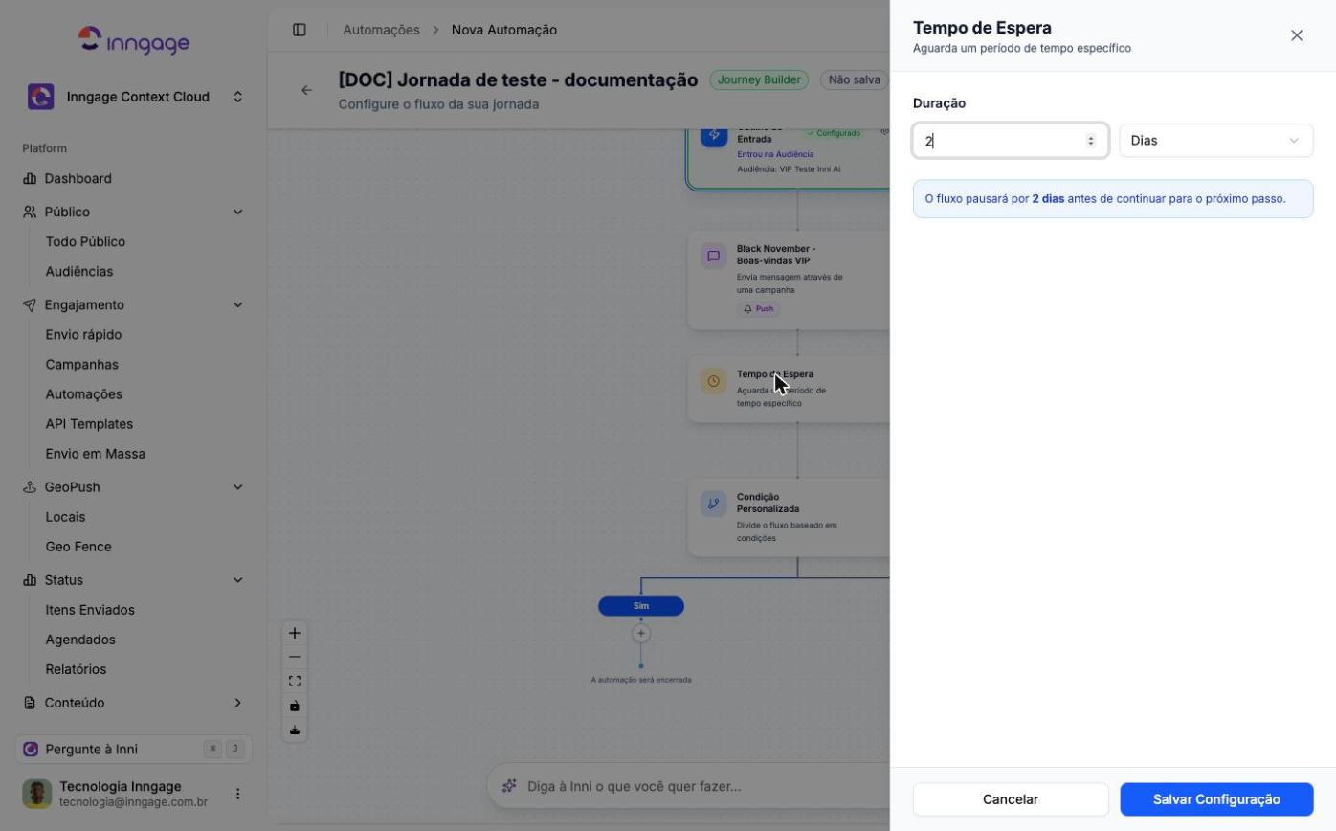Open Agendados page

(80, 639)
